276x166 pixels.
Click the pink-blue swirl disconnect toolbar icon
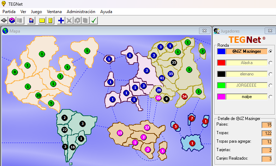12,21
